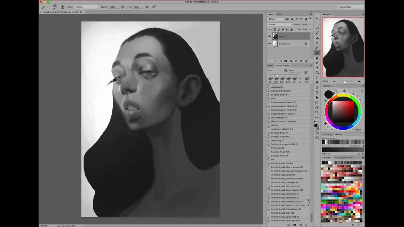The image size is (404, 227).
Task: Select the Move tool
Action: (x=317, y=18)
